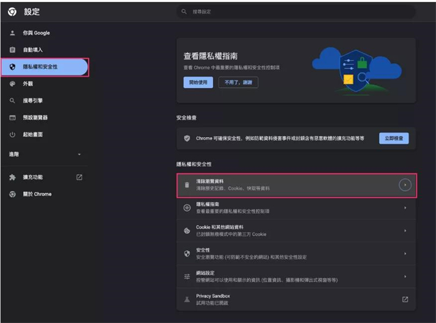Screen dimensions: 436x323
Task: Click the shield icon for 隱私權和安全性
Action: point(12,67)
